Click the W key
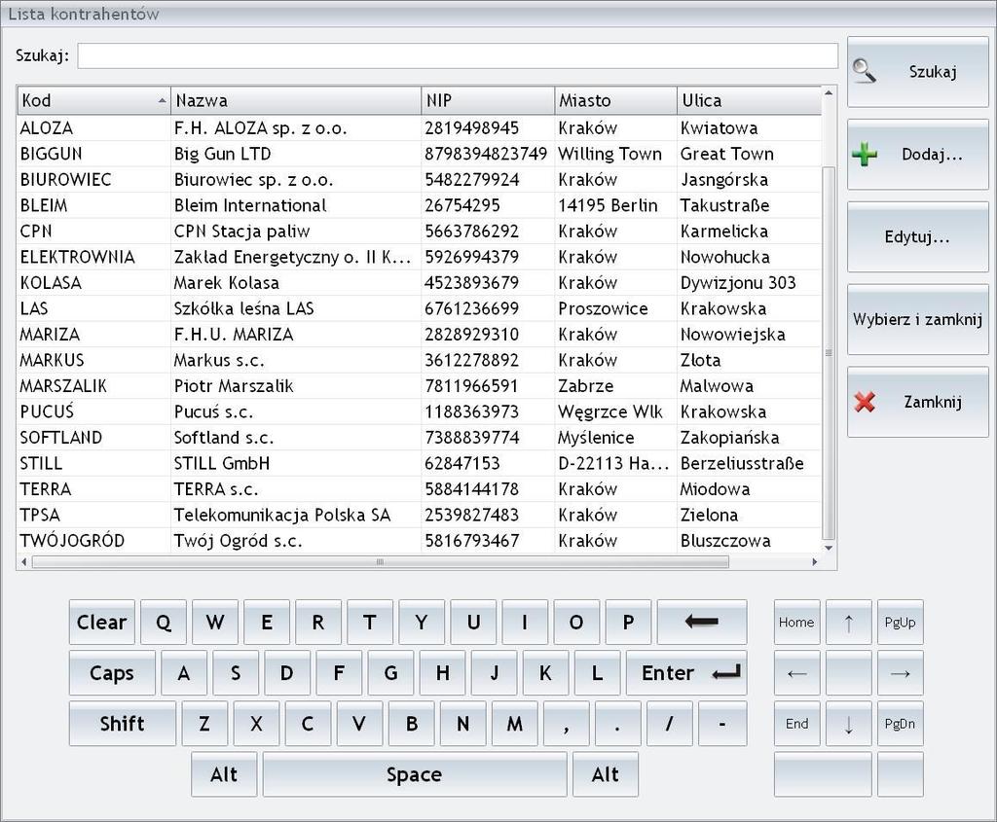This screenshot has height=822, width=997. point(215,622)
